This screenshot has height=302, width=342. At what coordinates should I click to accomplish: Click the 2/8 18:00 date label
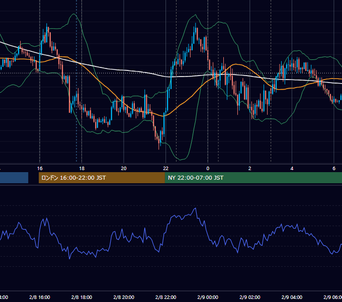click(x=81, y=297)
